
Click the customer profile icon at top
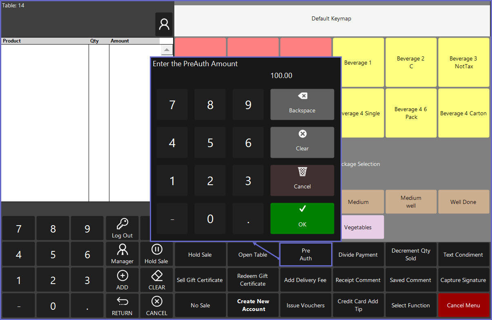(x=164, y=25)
